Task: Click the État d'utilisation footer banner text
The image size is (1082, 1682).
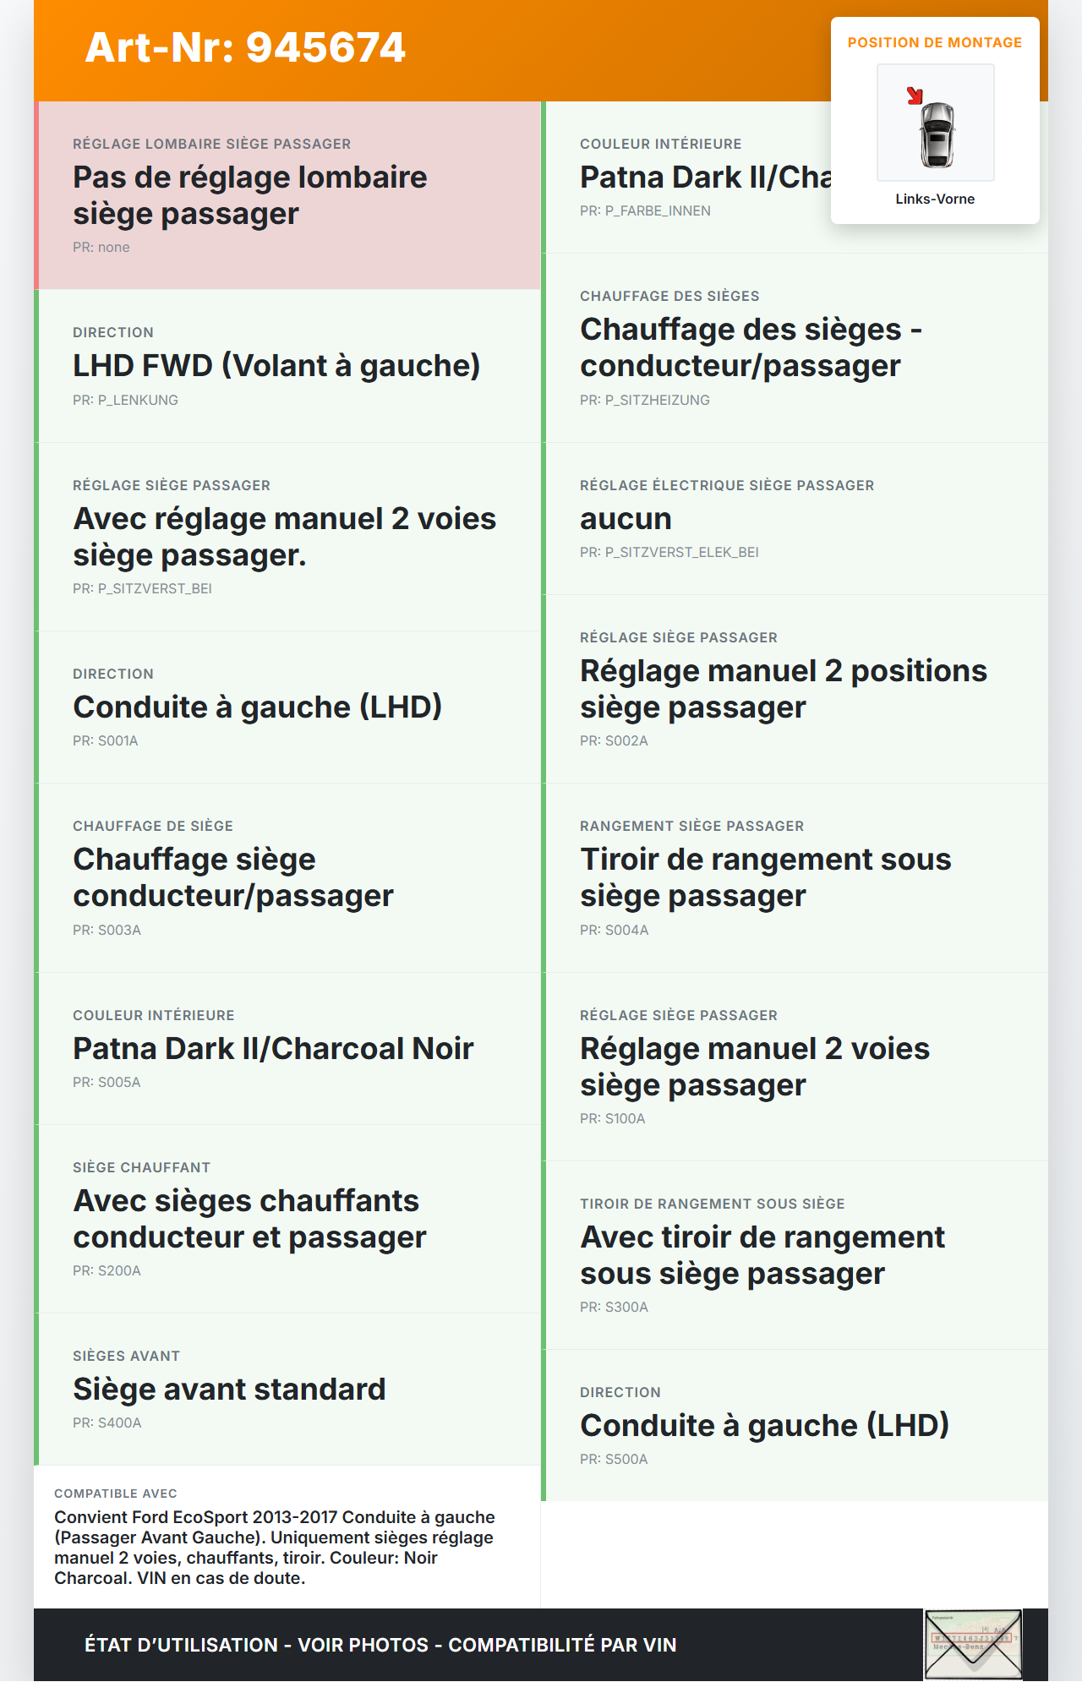Action: pyautogui.click(x=380, y=1645)
